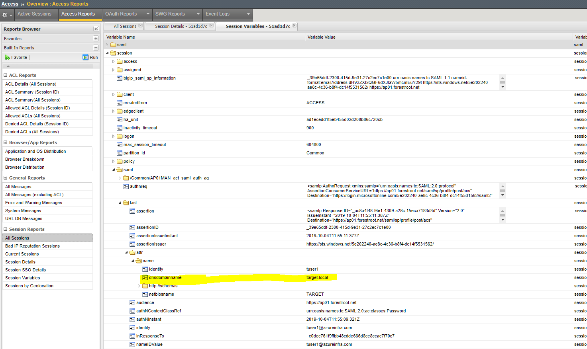Switch to the Active Sessions tab
The width and height of the screenshot is (587, 349).
(34, 14)
